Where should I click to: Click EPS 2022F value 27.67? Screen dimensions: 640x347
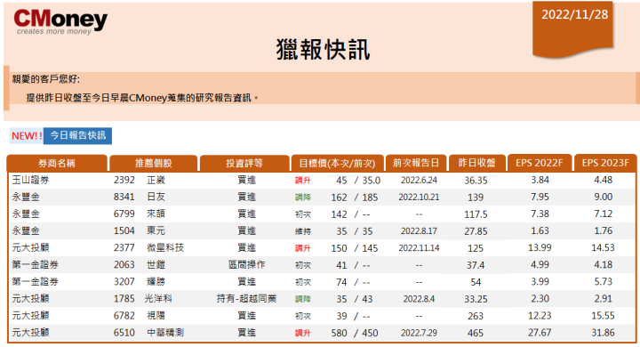coord(540,333)
